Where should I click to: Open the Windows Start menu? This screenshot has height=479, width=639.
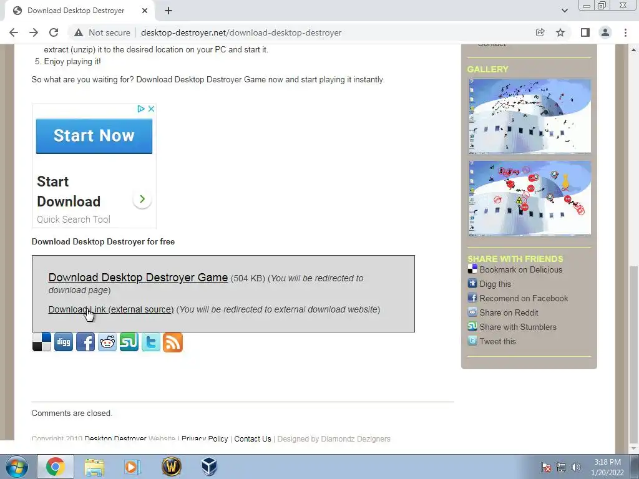tap(16, 467)
